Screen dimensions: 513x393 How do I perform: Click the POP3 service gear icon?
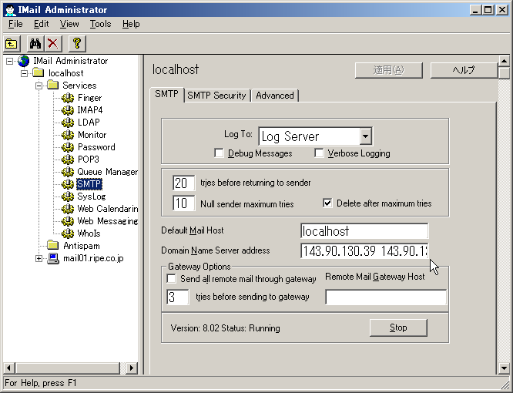tap(68, 159)
